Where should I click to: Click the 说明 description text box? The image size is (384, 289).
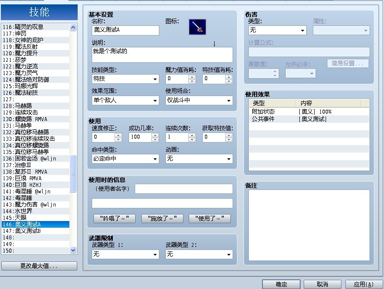pyautogui.click(x=162, y=54)
